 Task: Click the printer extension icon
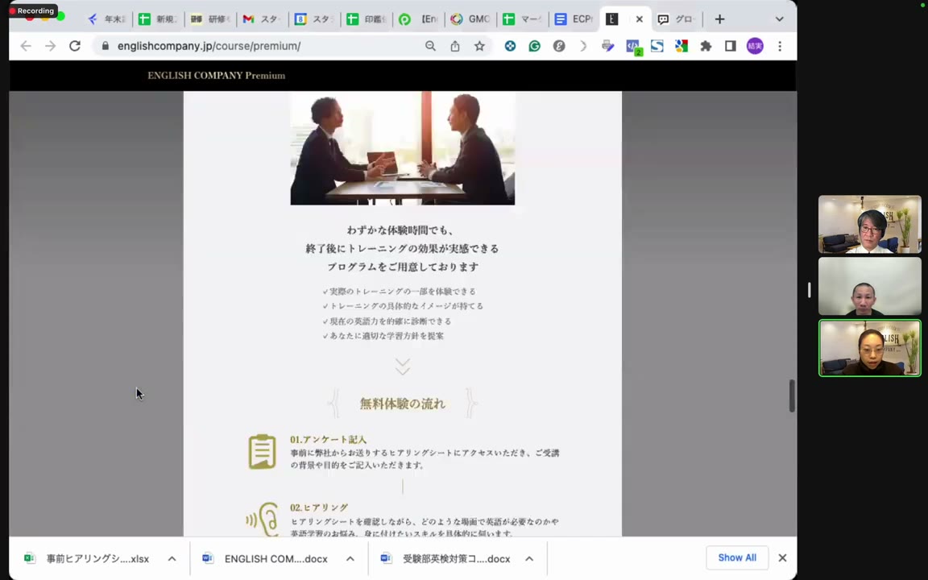coord(608,46)
